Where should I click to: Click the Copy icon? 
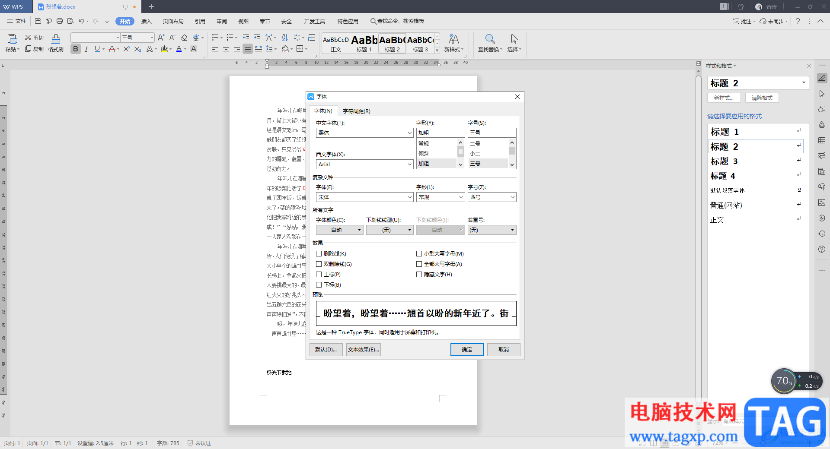29,49
